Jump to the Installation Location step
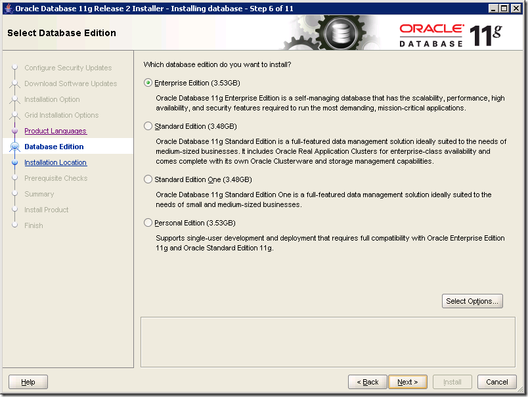The height and width of the screenshot is (397, 528). tap(56, 162)
